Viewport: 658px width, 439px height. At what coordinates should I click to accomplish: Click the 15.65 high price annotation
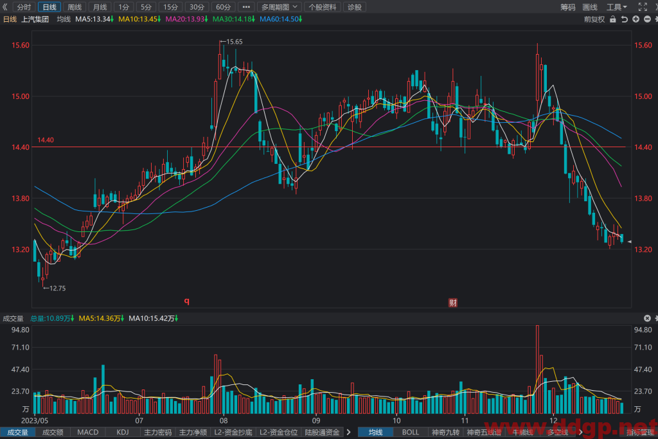pos(231,42)
